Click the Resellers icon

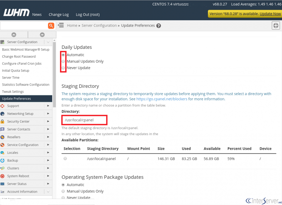click(2, 137)
